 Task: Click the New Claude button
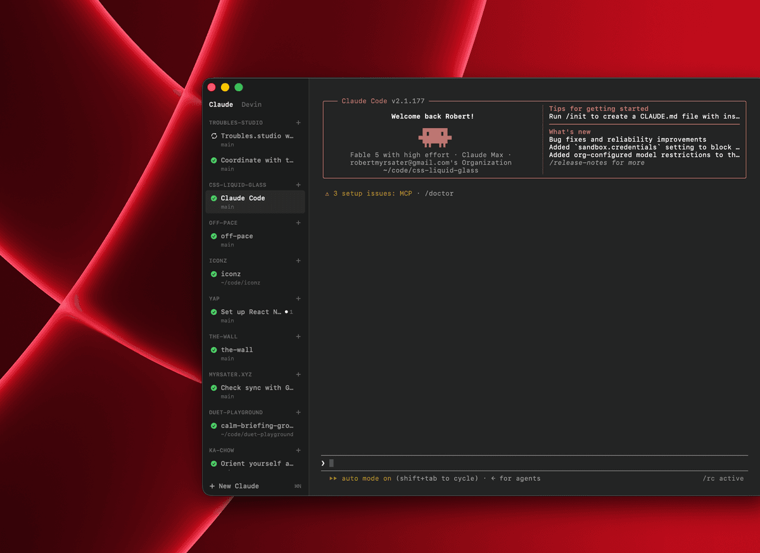pyautogui.click(x=234, y=486)
